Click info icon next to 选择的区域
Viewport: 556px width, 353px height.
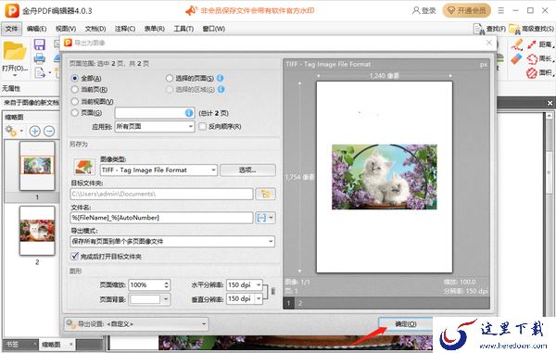221,89
